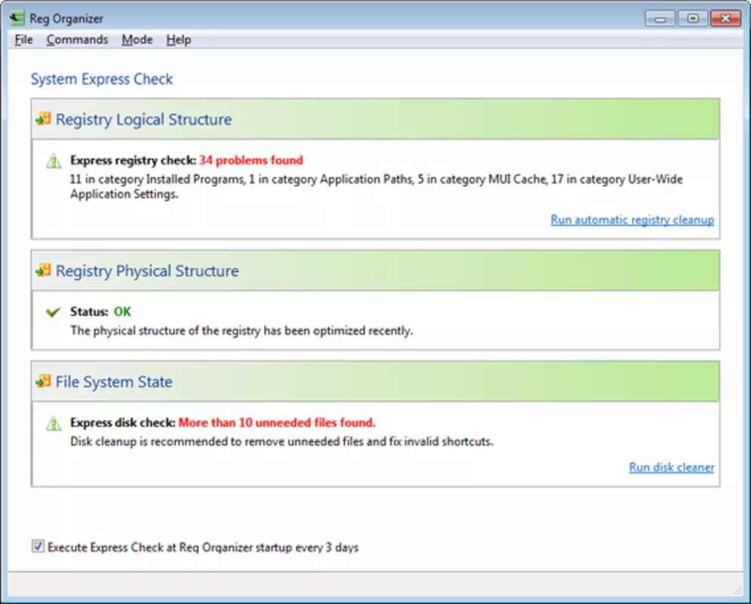
Task: Launch the Run disk cleaner link
Action: click(672, 467)
